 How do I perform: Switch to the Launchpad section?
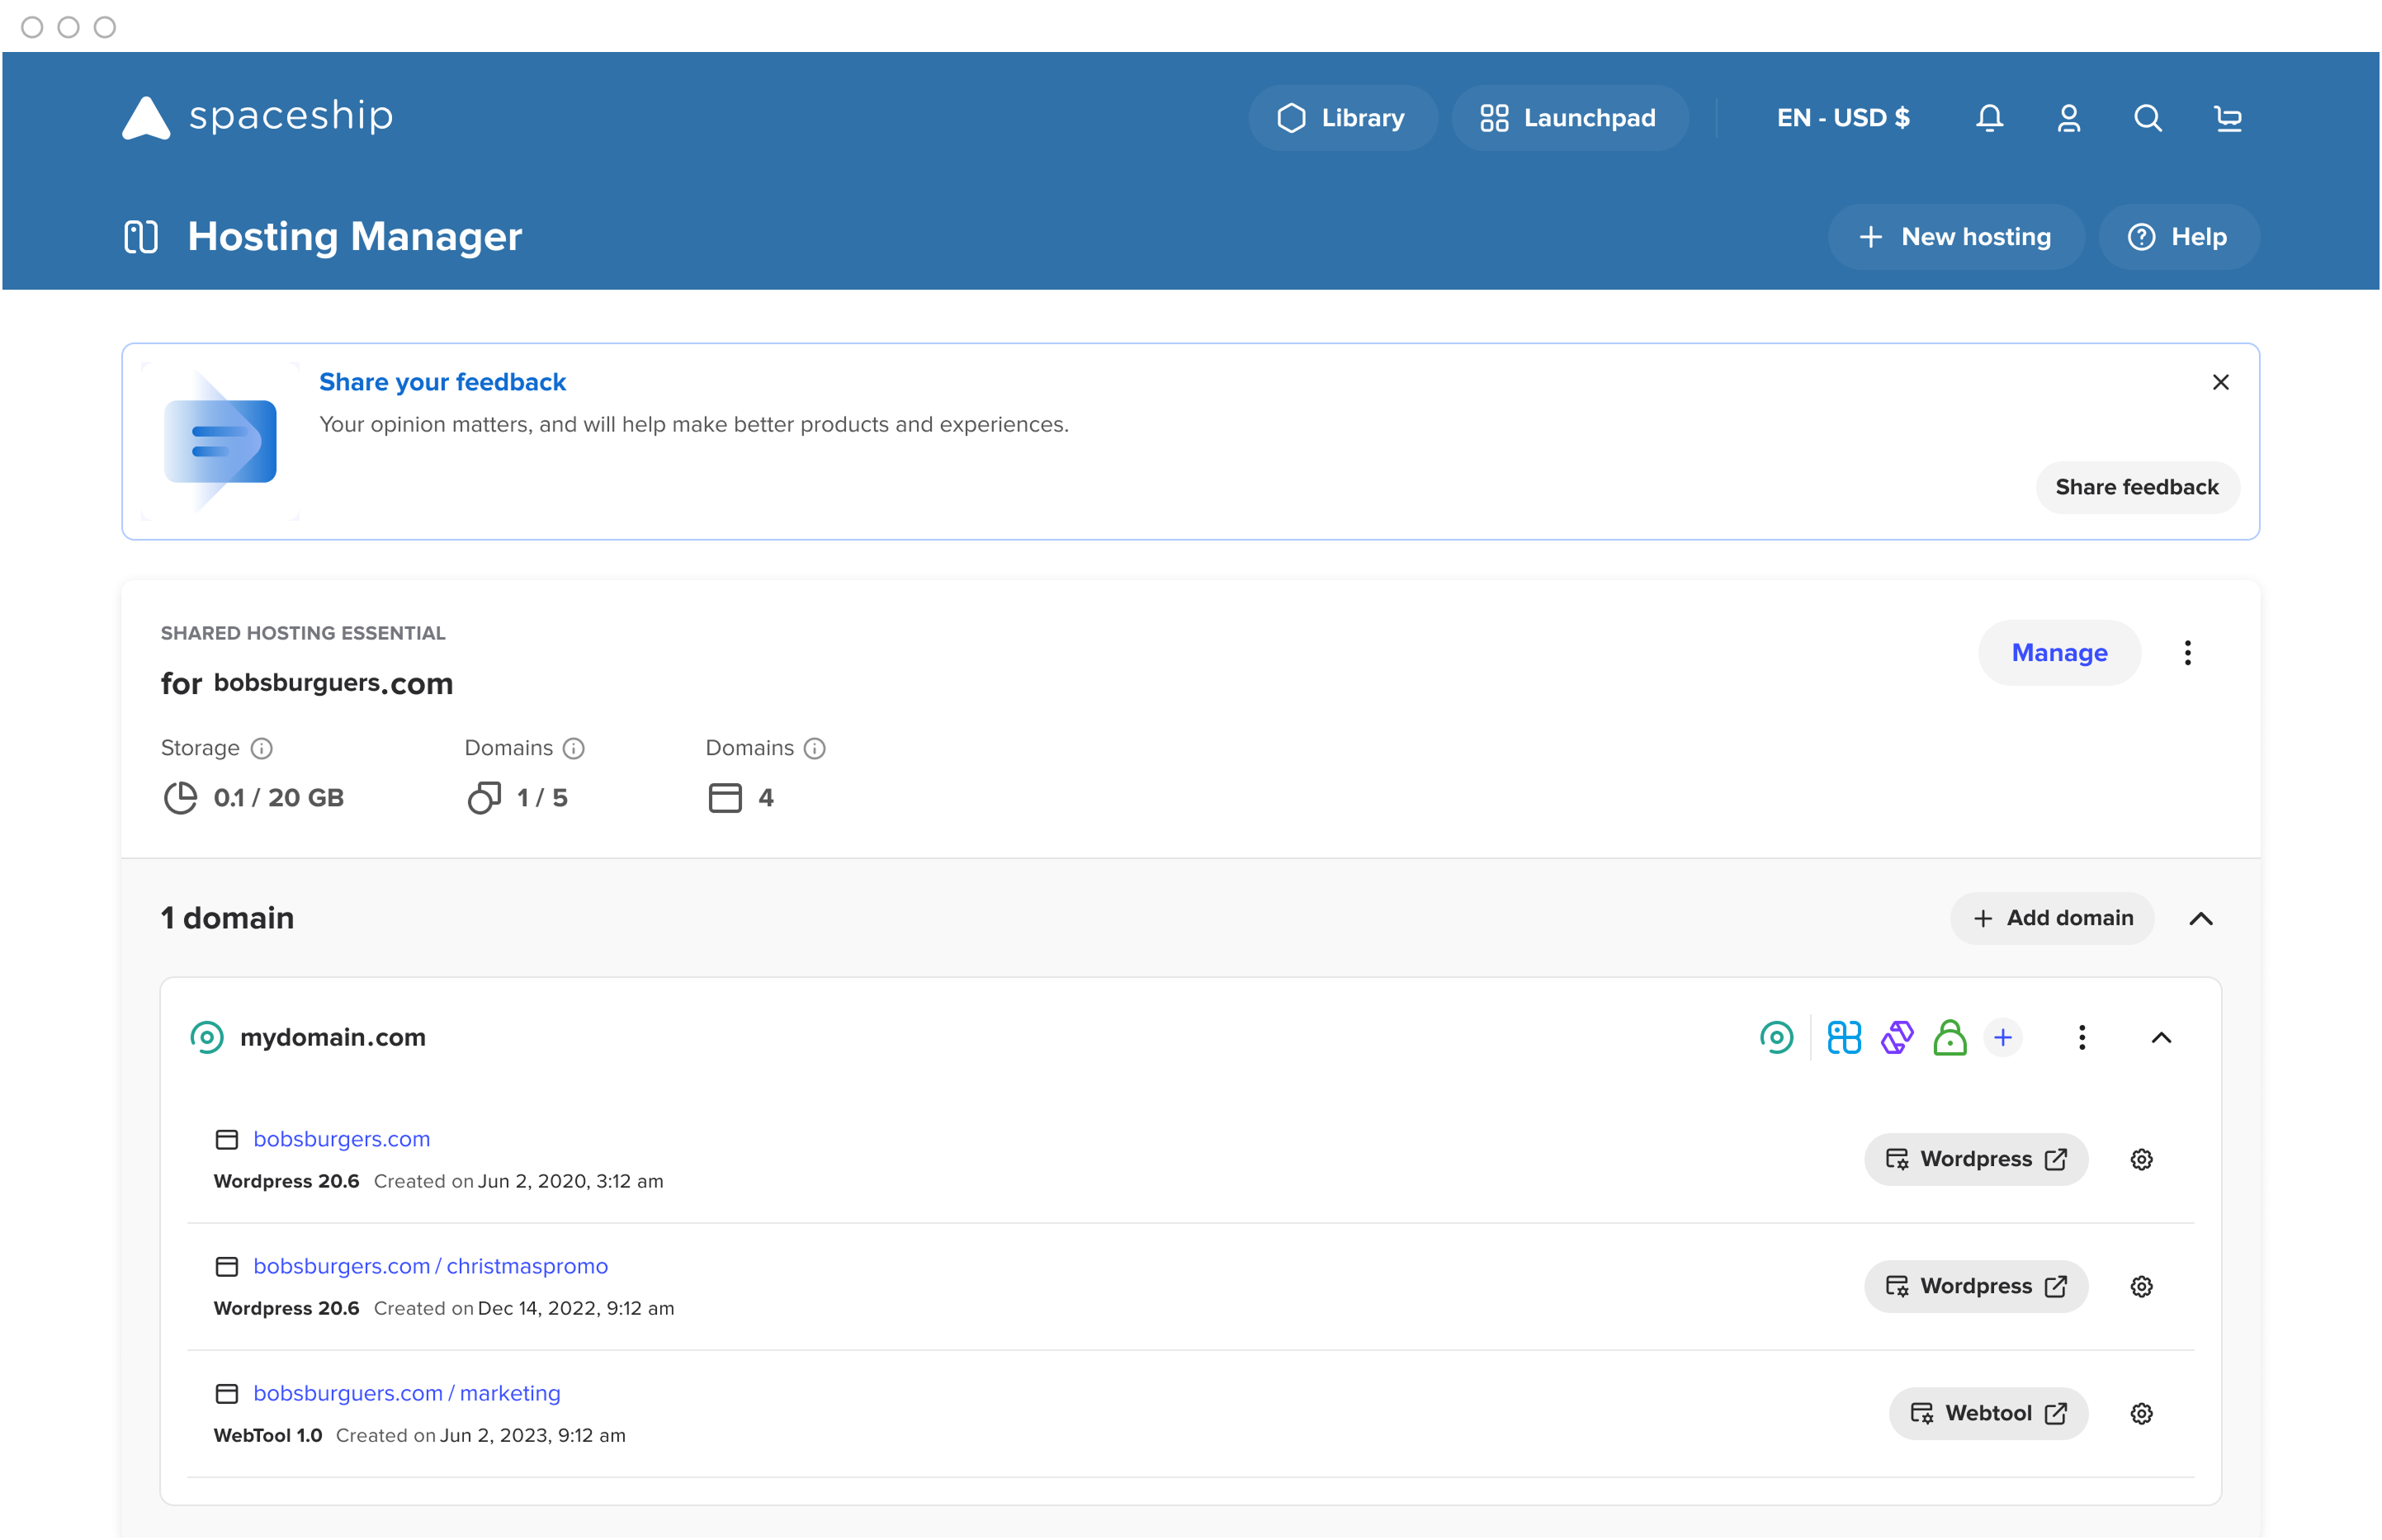click(x=1569, y=117)
